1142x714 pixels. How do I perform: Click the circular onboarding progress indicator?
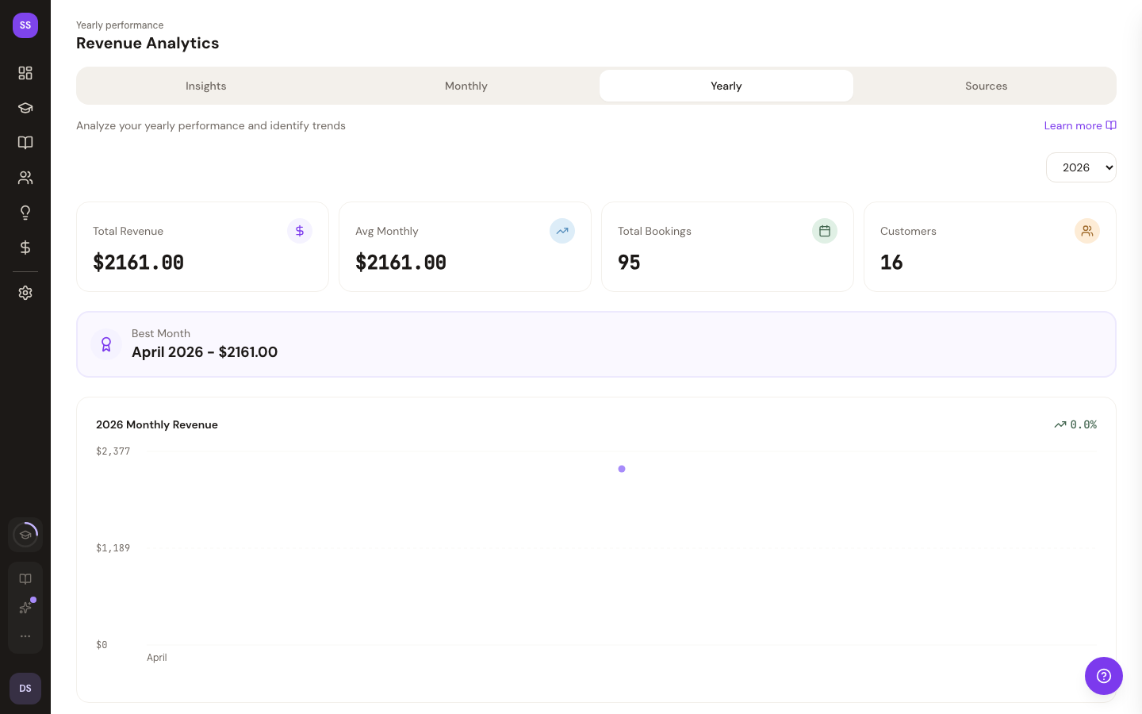[25, 535]
